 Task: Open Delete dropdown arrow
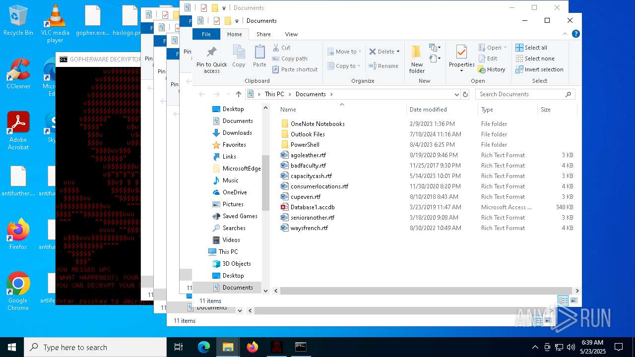tap(398, 52)
